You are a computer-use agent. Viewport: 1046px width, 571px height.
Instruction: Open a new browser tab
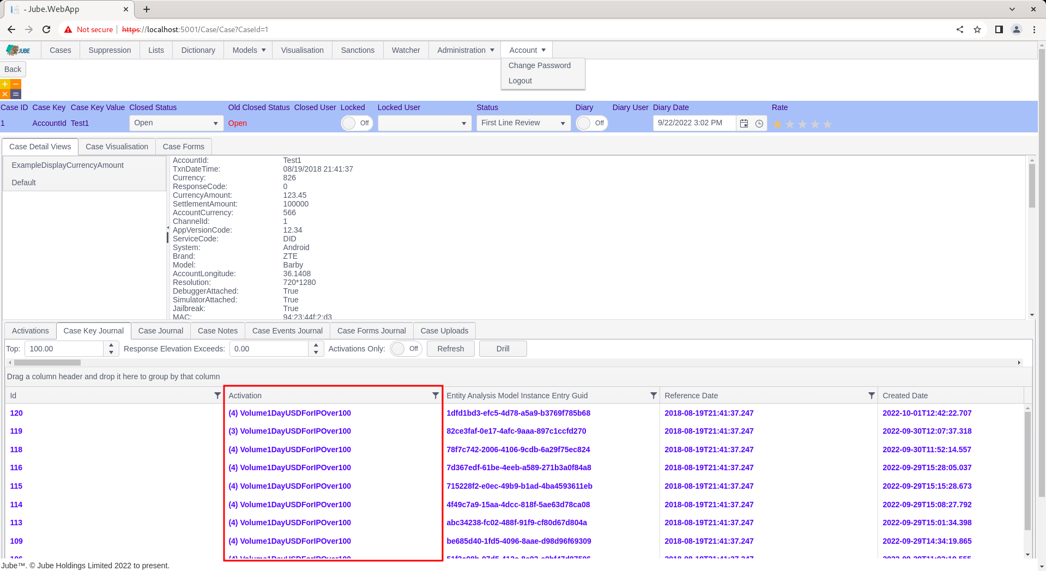pyautogui.click(x=147, y=9)
